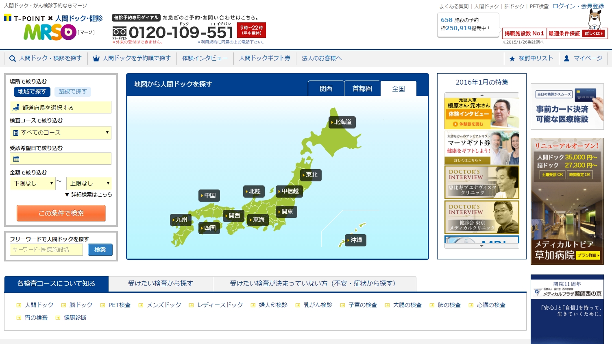612x344 pixels.
Task: Select 北陸 region on the map
Action: pos(254,191)
